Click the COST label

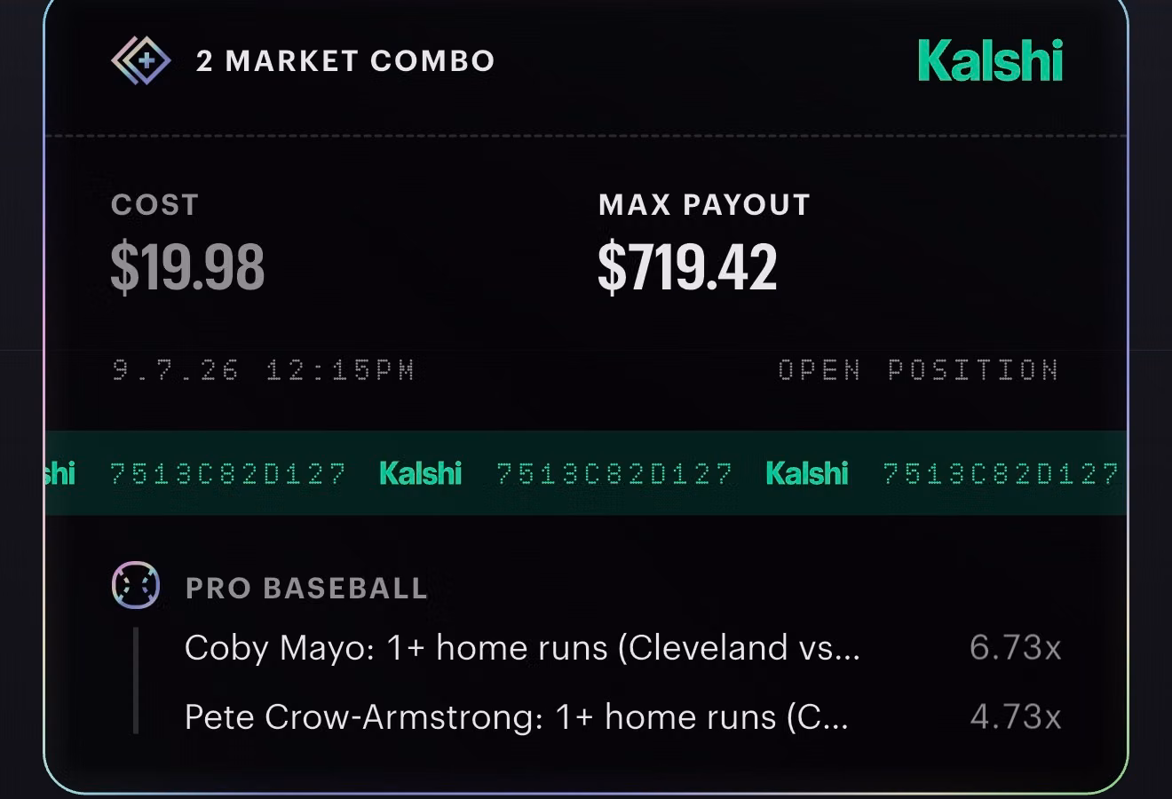click(x=154, y=205)
